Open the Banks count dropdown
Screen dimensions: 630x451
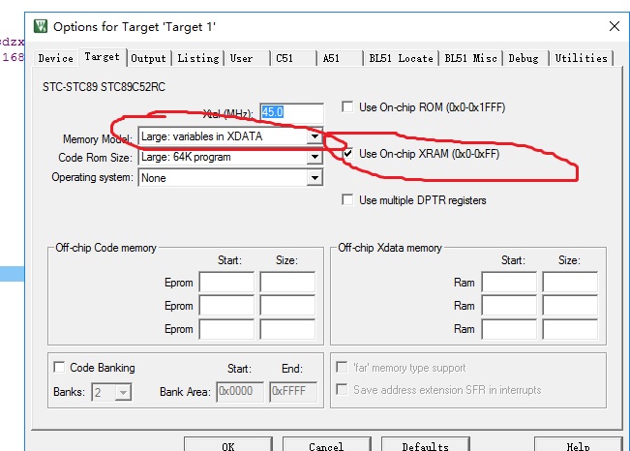123,392
